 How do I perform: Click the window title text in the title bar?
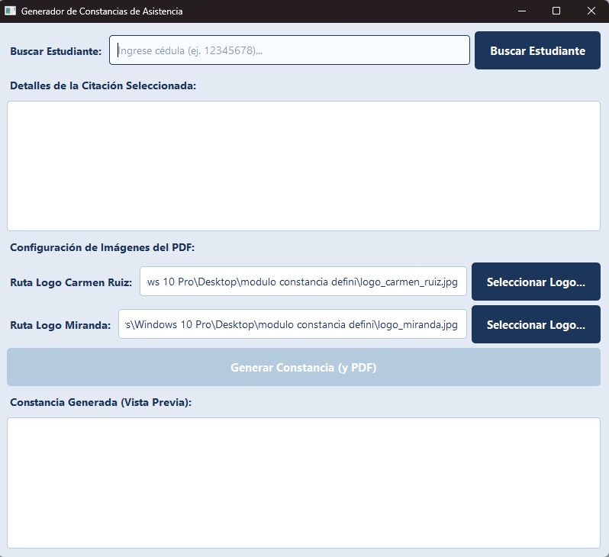[x=101, y=11]
